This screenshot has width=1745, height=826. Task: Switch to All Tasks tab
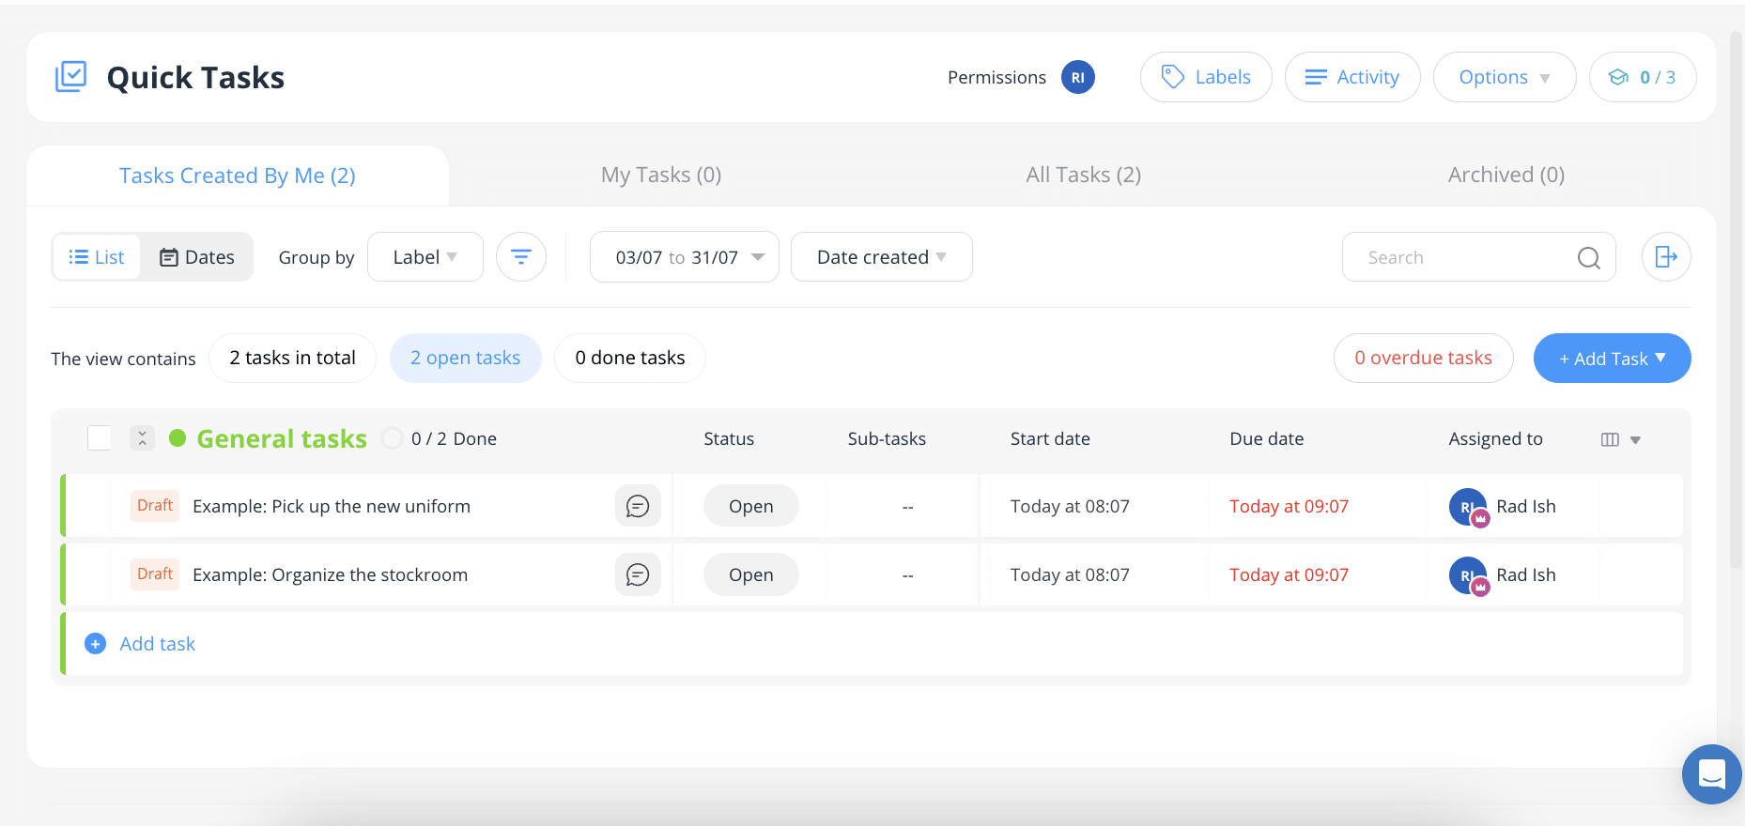tap(1084, 175)
